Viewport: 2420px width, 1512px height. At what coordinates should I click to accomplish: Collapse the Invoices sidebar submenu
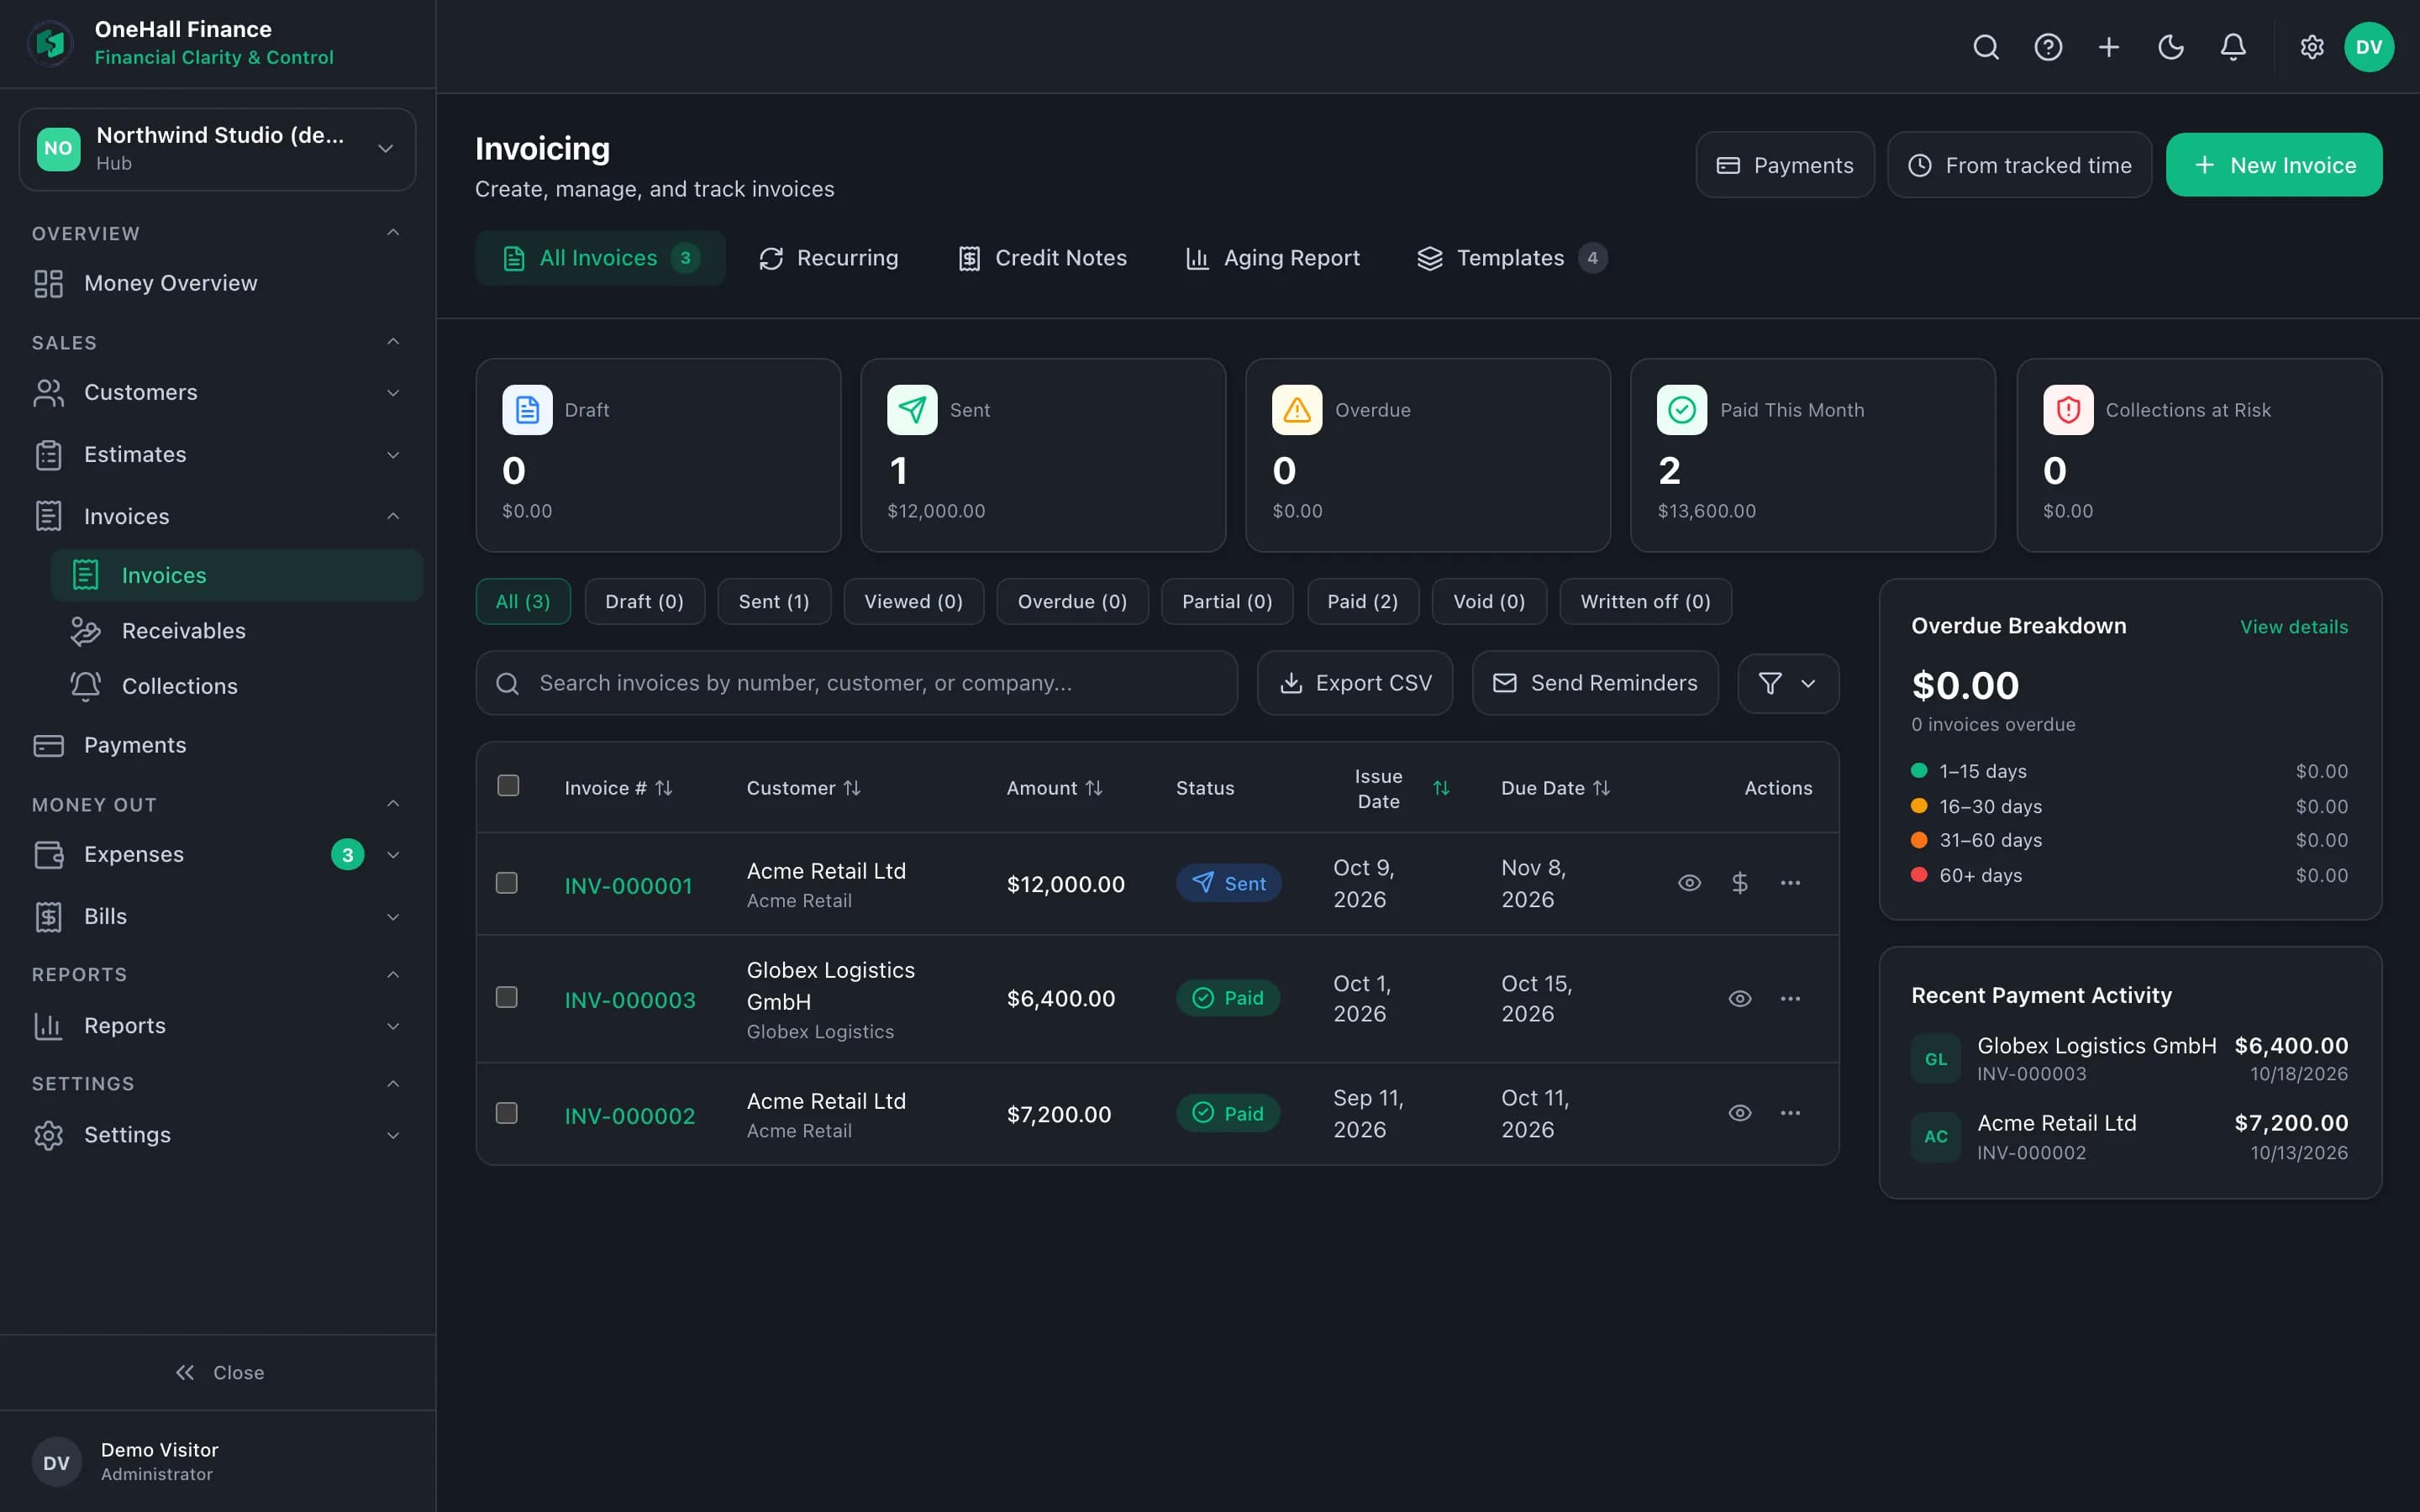[393, 517]
